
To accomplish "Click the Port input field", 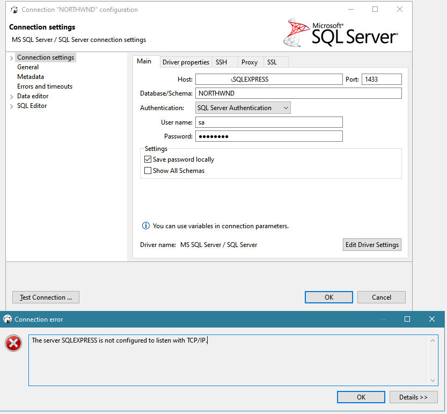I will coord(382,79).
